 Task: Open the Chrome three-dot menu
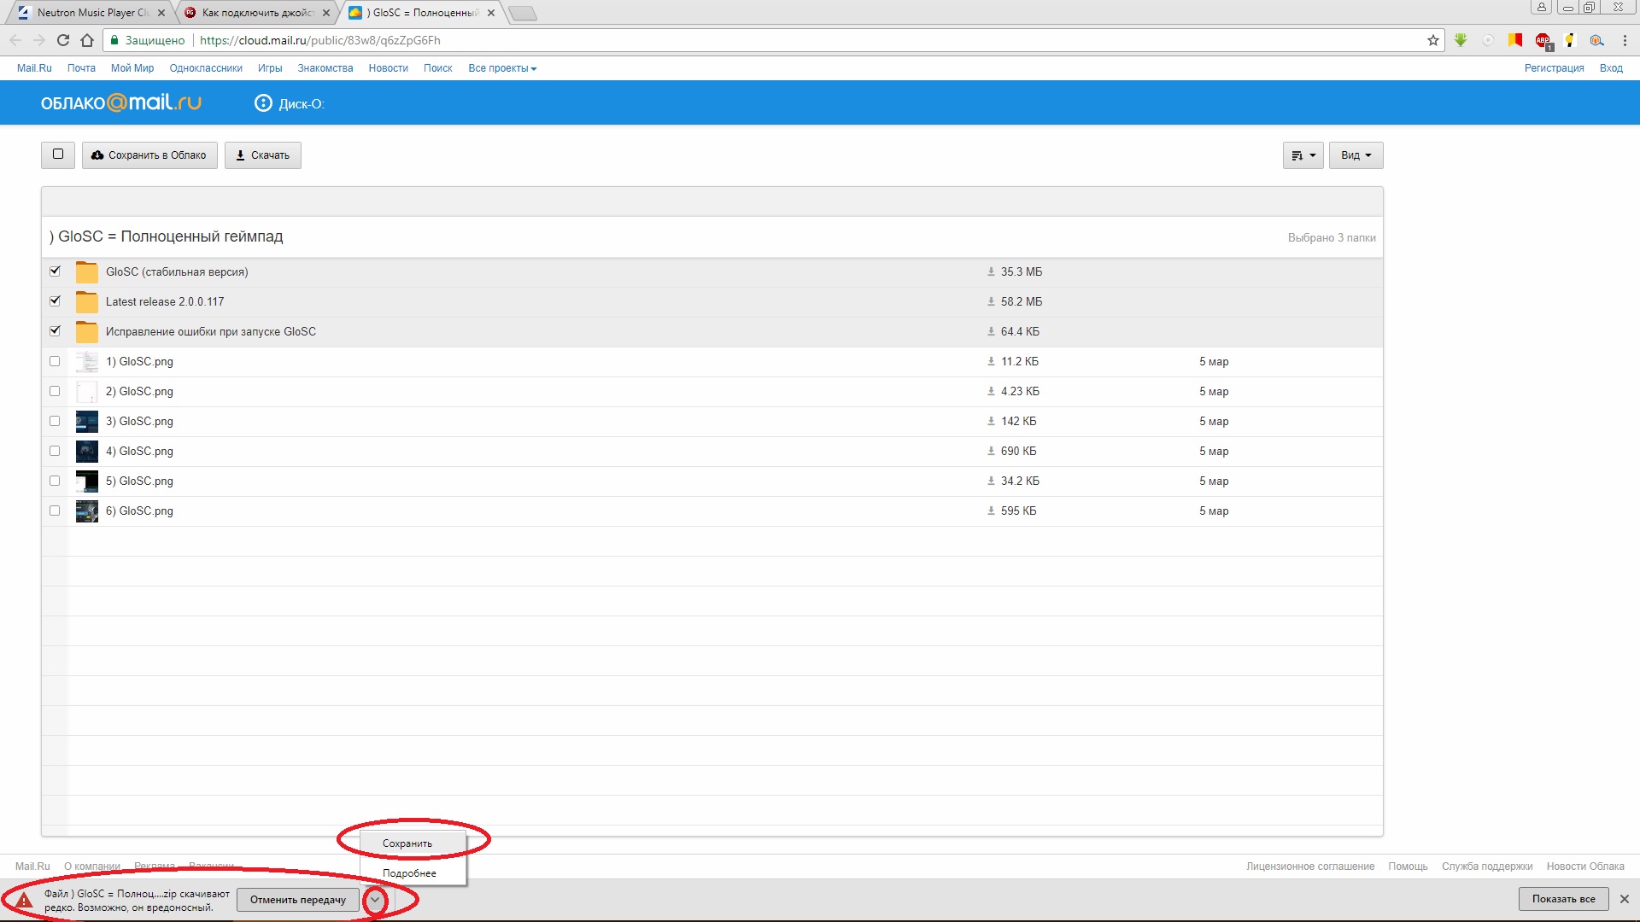(x=1625, y=40)
